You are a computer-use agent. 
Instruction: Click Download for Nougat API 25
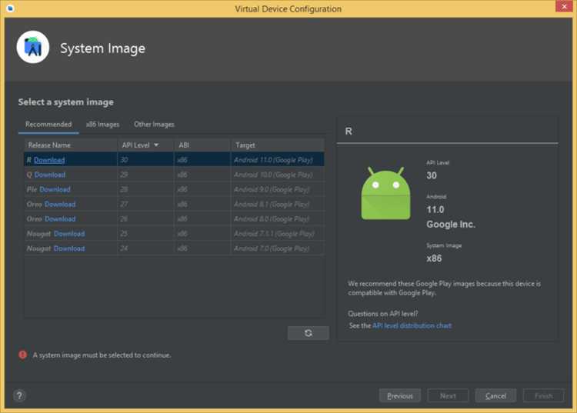pyautogui.click(x=69, y=234)
